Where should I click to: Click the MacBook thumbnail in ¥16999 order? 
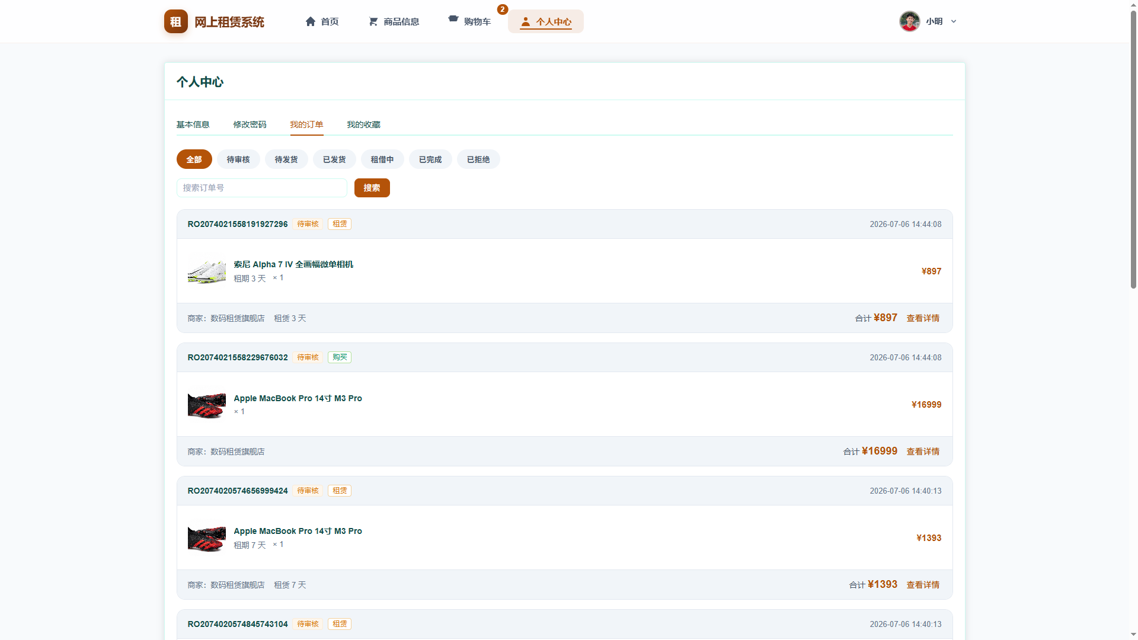pos(207,405)
